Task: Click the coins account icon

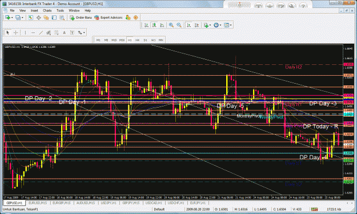Action: pyautogui.click(x=128, y=18)
